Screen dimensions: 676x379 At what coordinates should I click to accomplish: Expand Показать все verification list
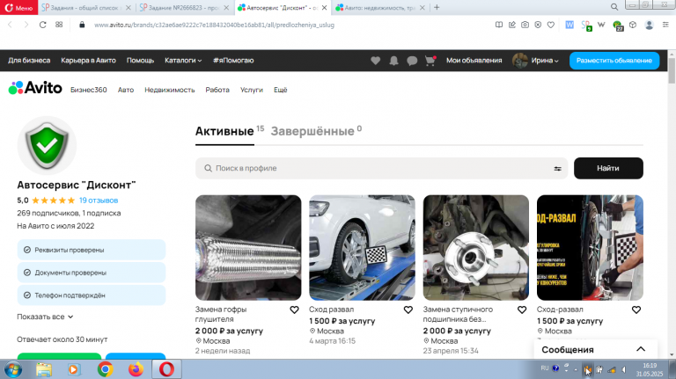(45, 317)
